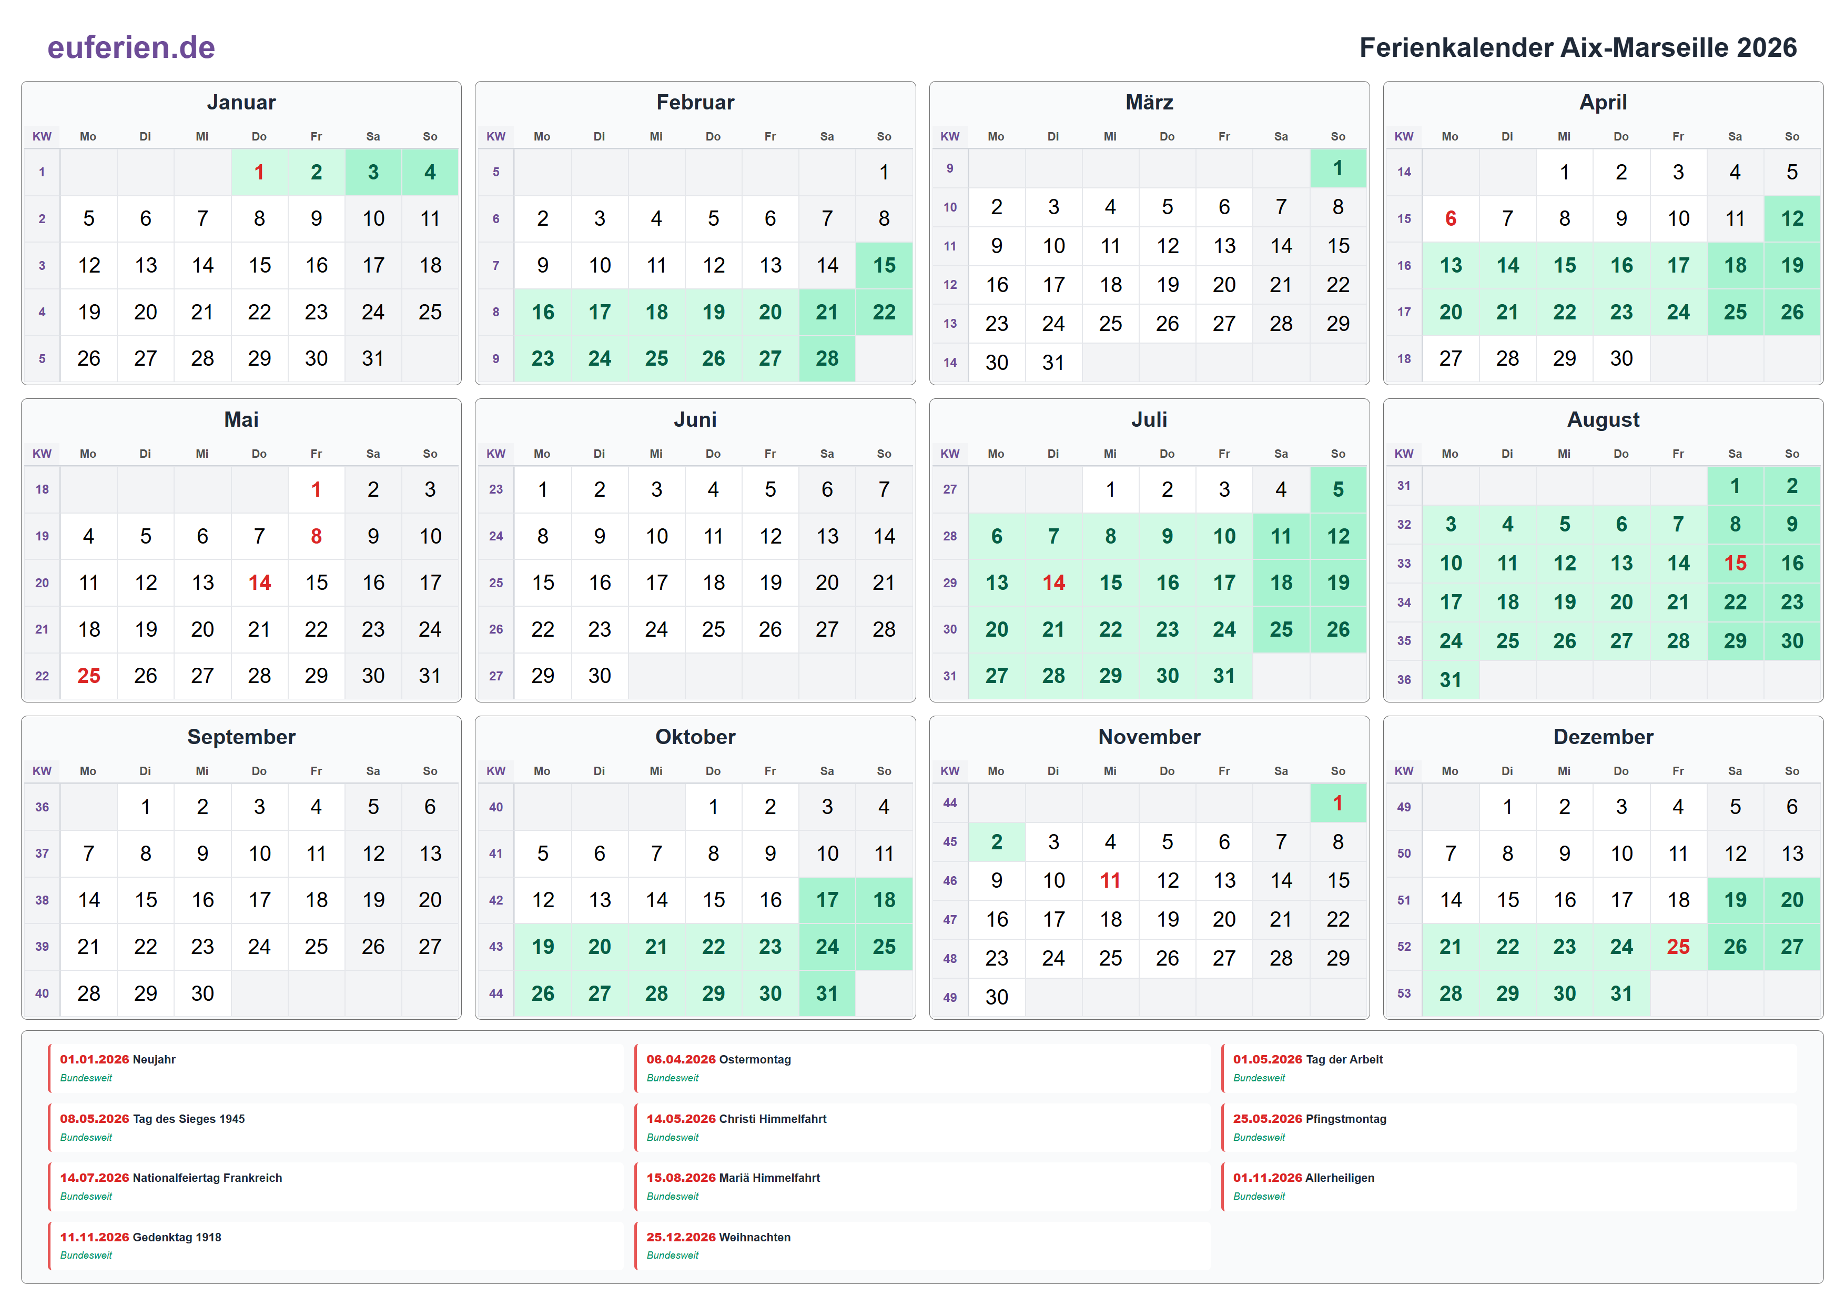Click the Februar month heading
The image size is (1845, 1305).
coord(694,102)
